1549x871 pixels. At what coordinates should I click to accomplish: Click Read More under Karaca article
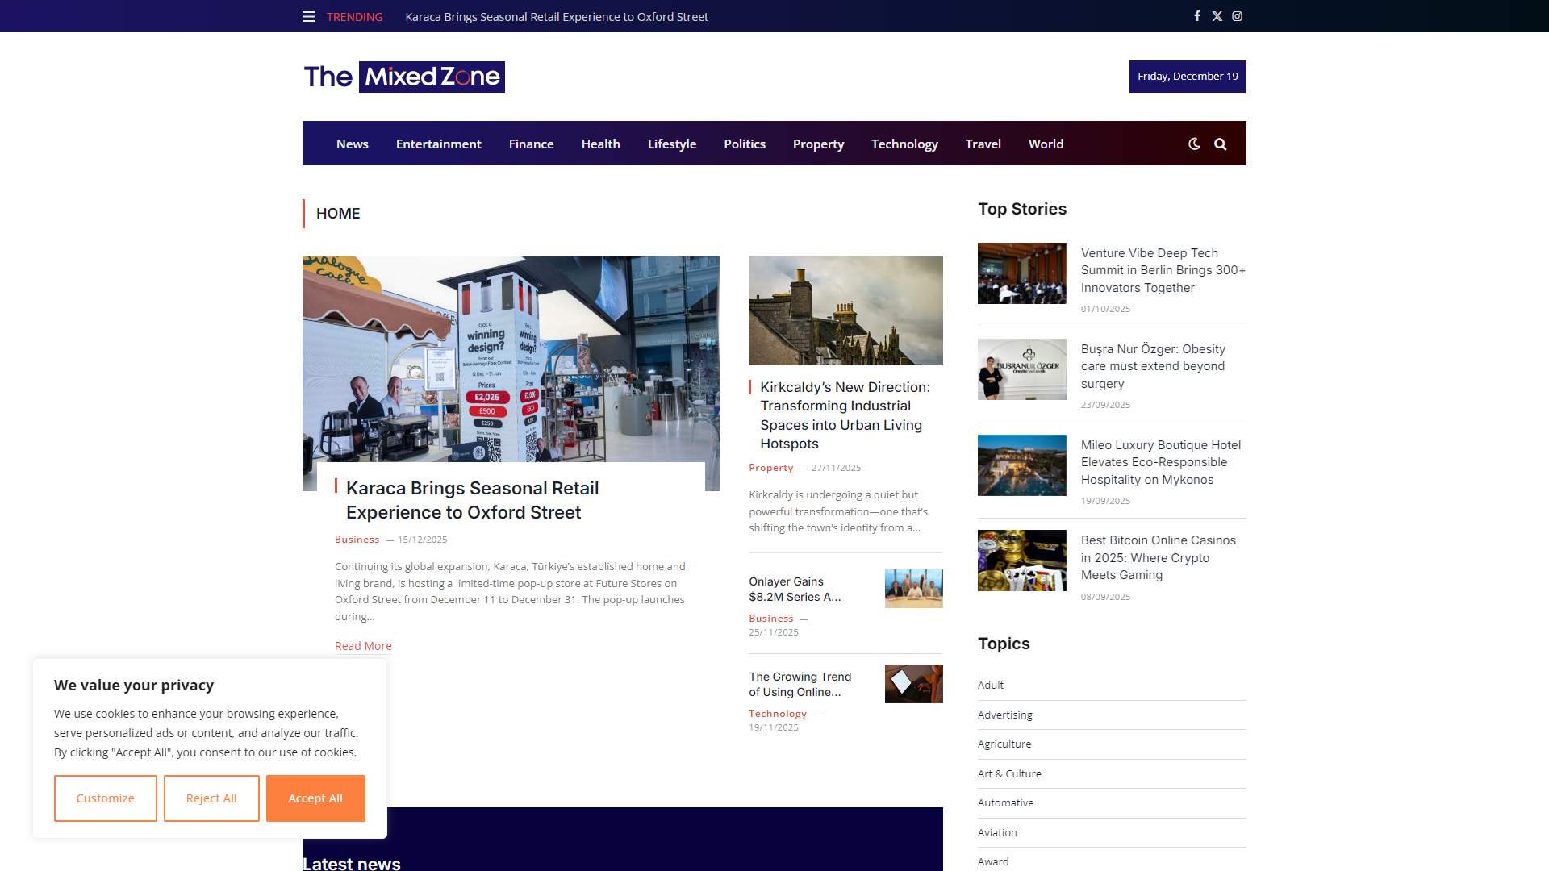click(363, 645)
